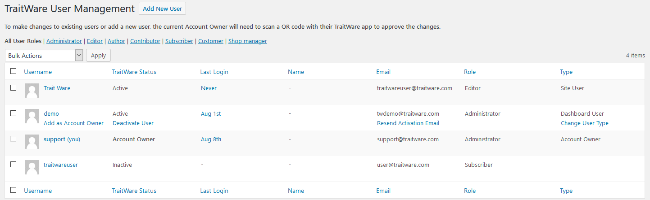Screen dimensions: 650x200
Task: Click Change User Type link
Action: tap(585, 123)
